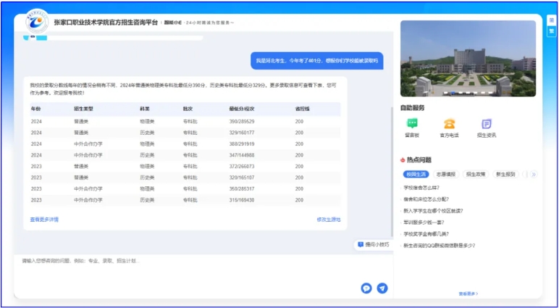Click the chat bubble icon beside send
The image size is (559, 308).
pyautogui.click(x=366, y=288)
